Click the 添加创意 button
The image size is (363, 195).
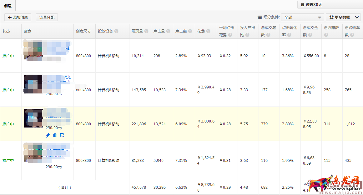click(18, 17)
